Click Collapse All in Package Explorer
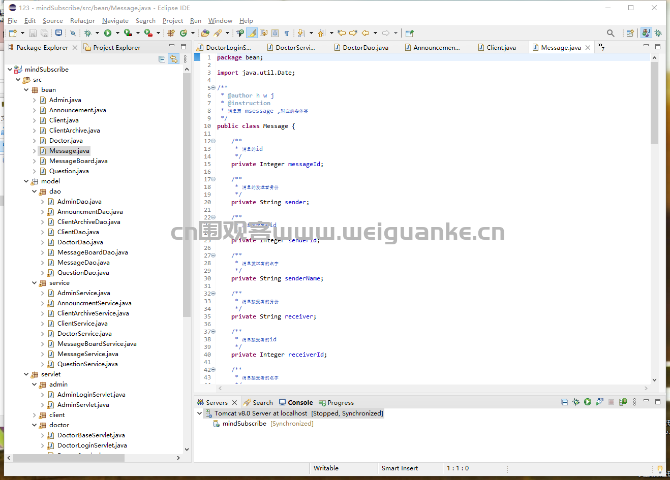The image size is (670, 480). tap(162, 59)
